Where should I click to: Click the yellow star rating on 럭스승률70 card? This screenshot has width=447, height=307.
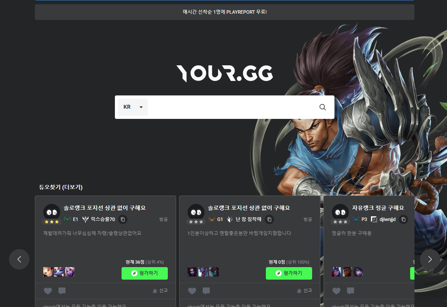[52, 222]
